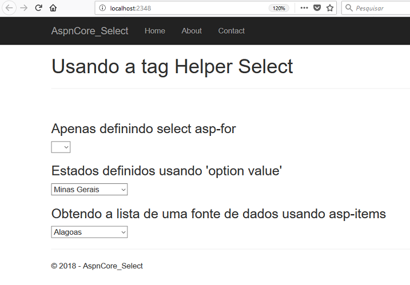Open the page actions three-dots menu
The image size is (410, 285).
tap(304, 8)
